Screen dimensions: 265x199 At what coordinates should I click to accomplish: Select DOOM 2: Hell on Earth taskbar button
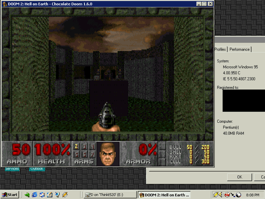(164, 195)
